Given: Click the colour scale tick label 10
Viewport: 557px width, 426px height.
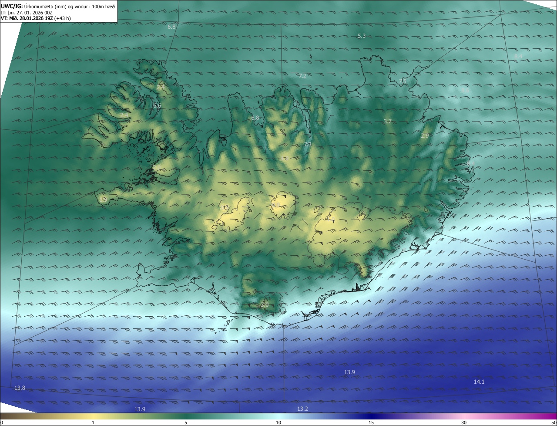Looking at the screenshot, I should [278, 423].
